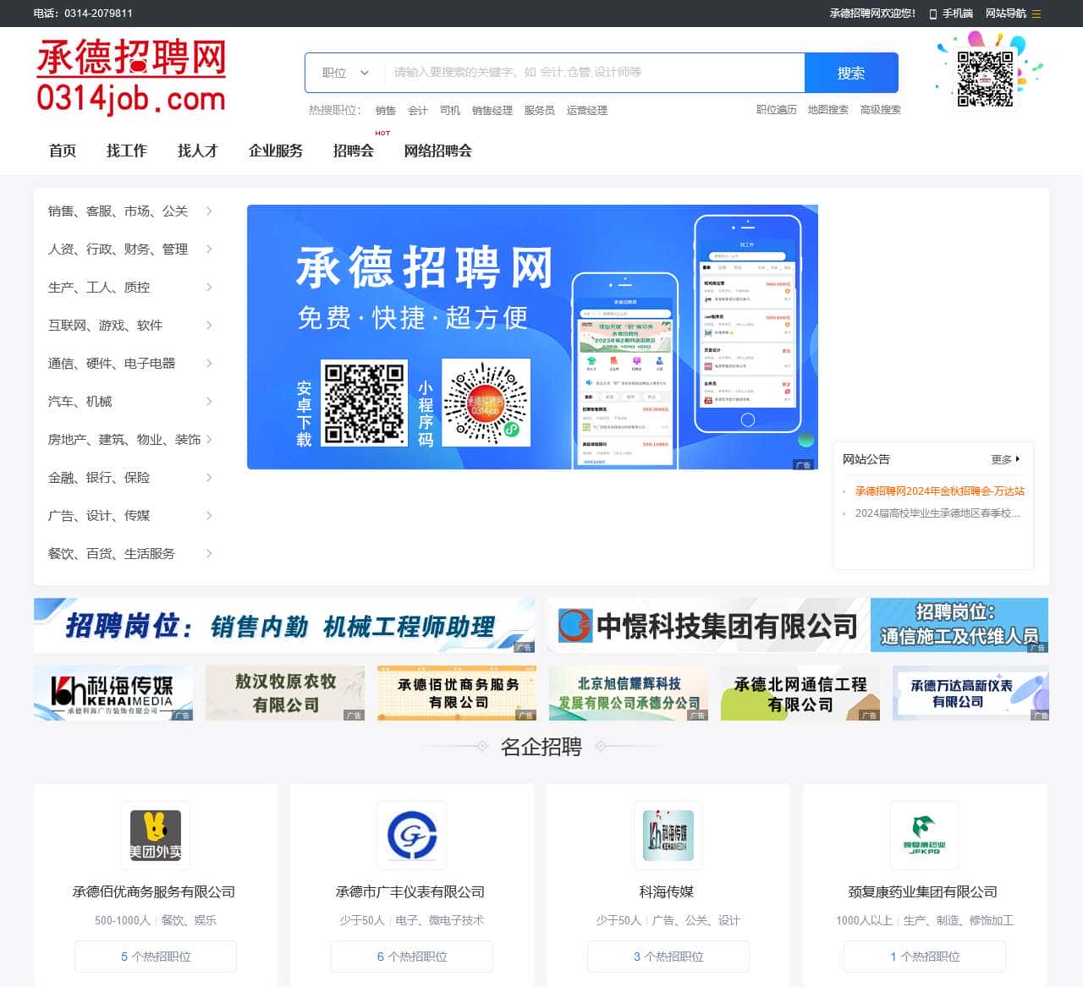
Task: Open 5 个热招职位 button
Action: click(x=156, y=957)
